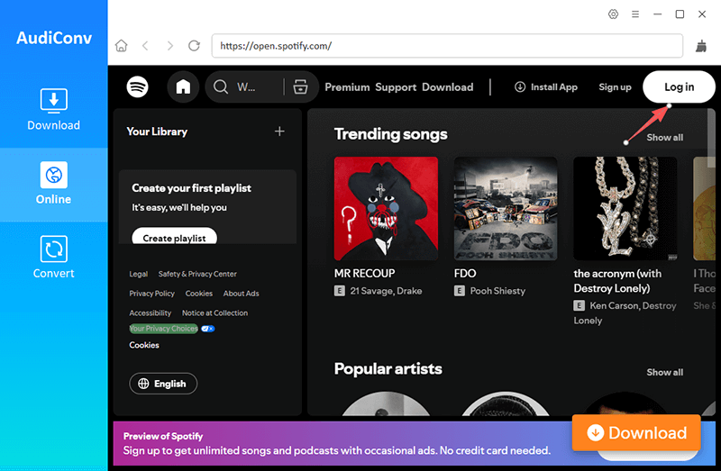Open FDO album cover
Image resolution: width=721 pixels, height=471 pixels.
pos(506,209)
